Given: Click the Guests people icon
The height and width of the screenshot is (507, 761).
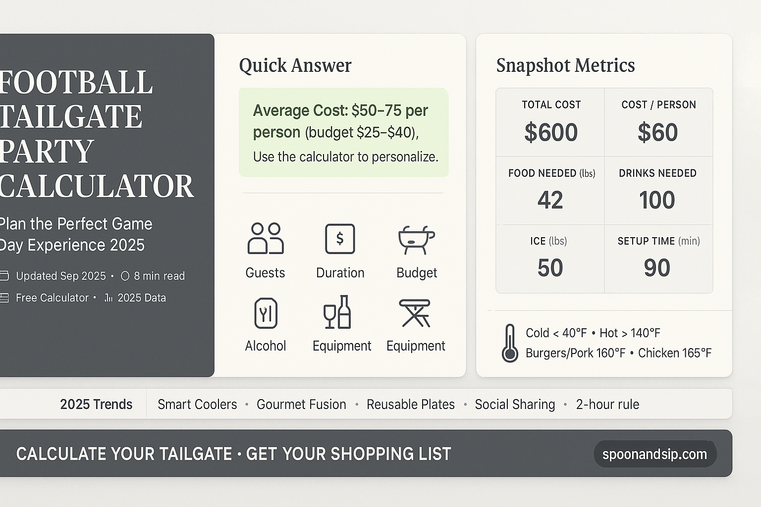Looking at the screenshot, I should 266,238.
